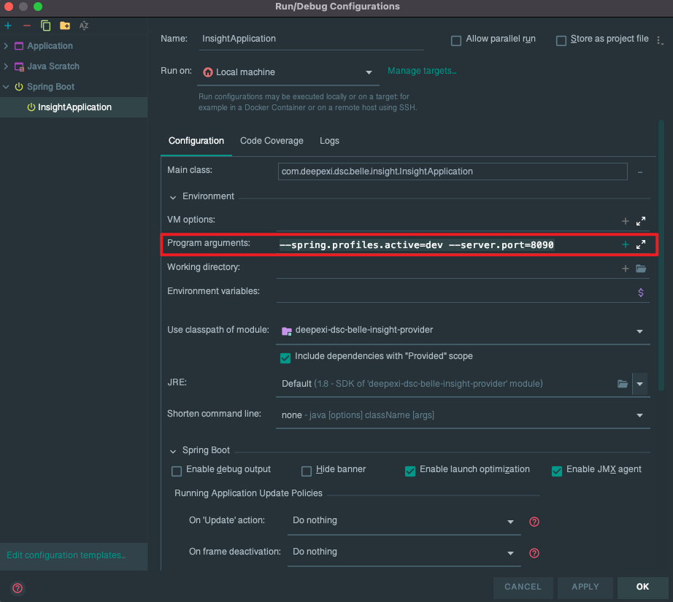Click the copy configuration icon
Image resolution: width=673 pixels, height=602 pixels.
46,26
